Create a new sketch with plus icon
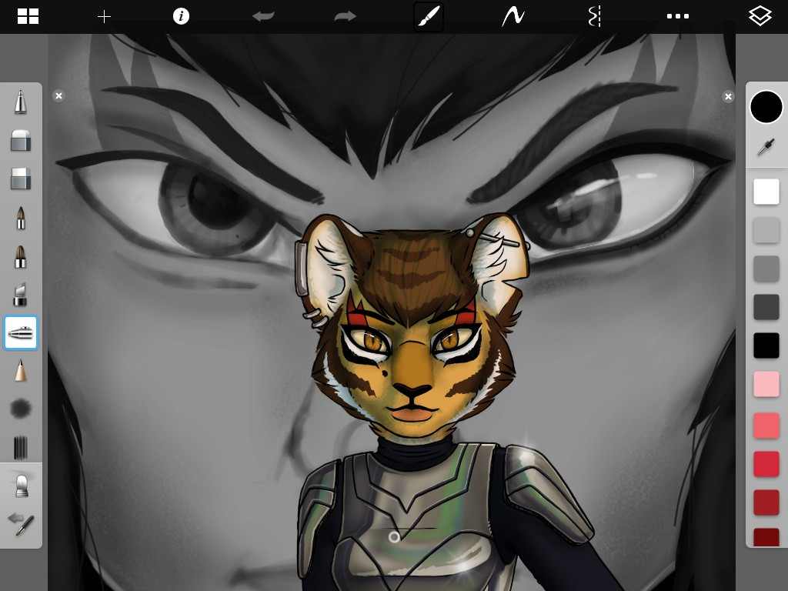The height and width of the screenshot is (591, 788). pyautogui.click(x=104, y=17)
